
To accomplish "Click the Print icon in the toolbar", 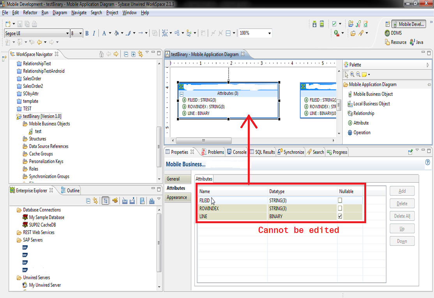I will point(34,24).
